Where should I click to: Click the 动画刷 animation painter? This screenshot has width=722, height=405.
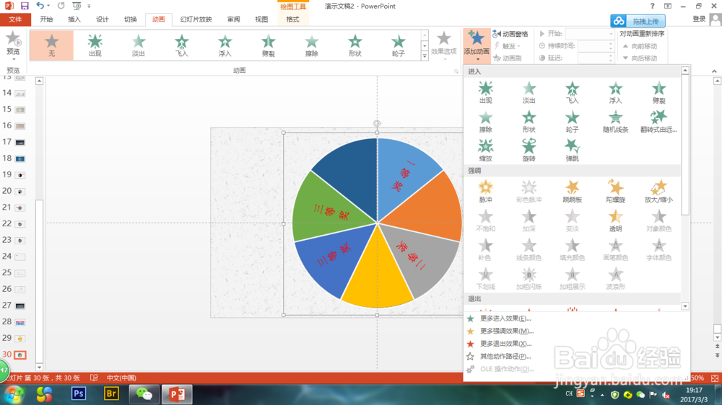508,58
